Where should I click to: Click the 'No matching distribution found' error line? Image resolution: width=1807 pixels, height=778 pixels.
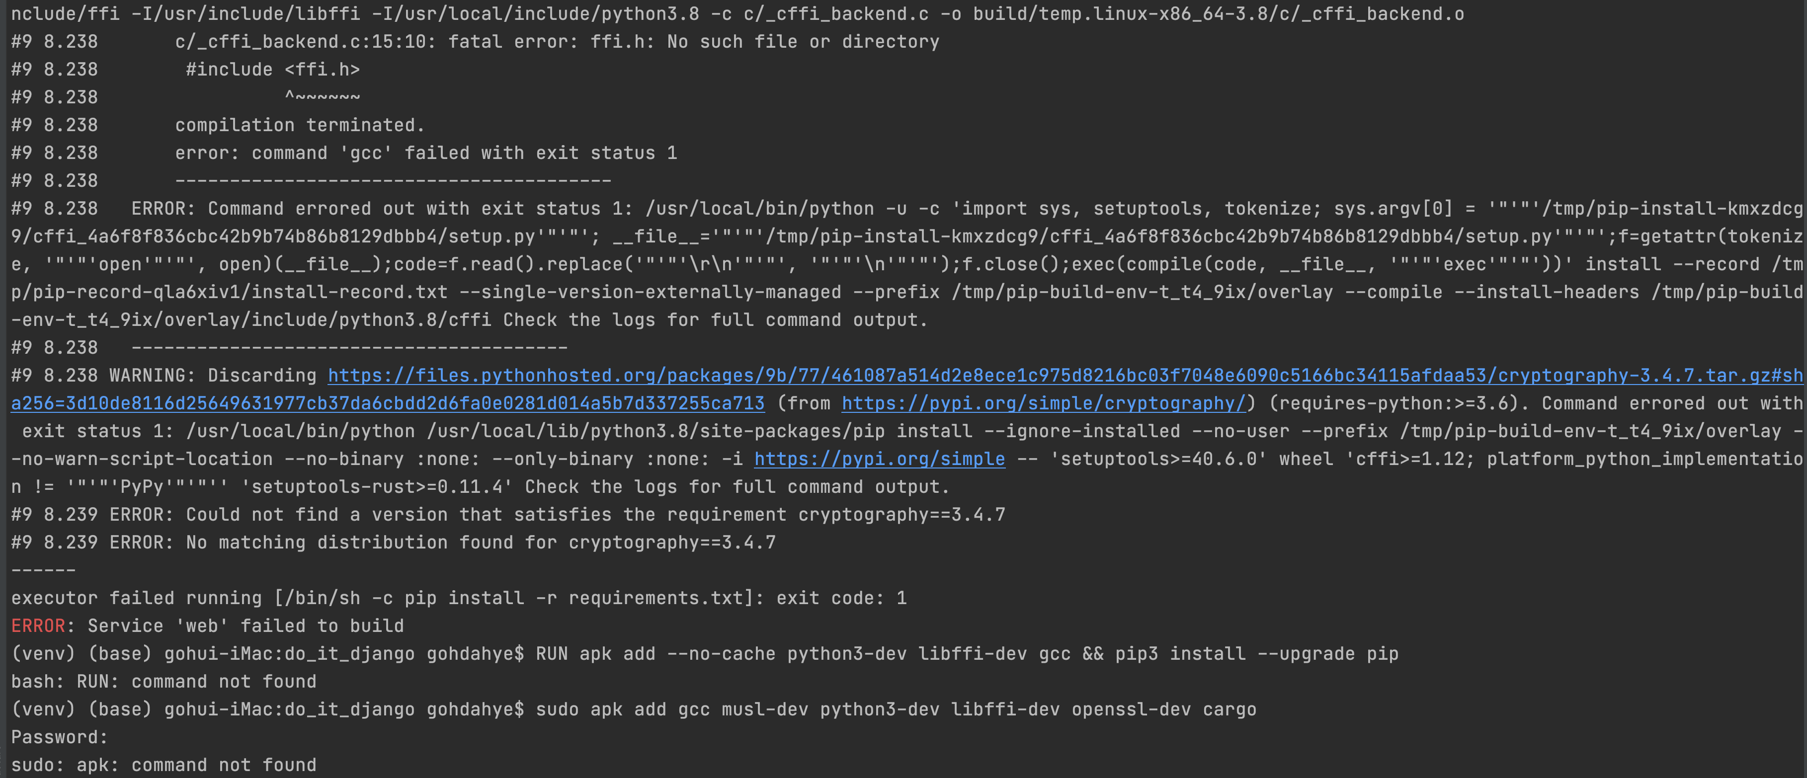click(394, 543)
